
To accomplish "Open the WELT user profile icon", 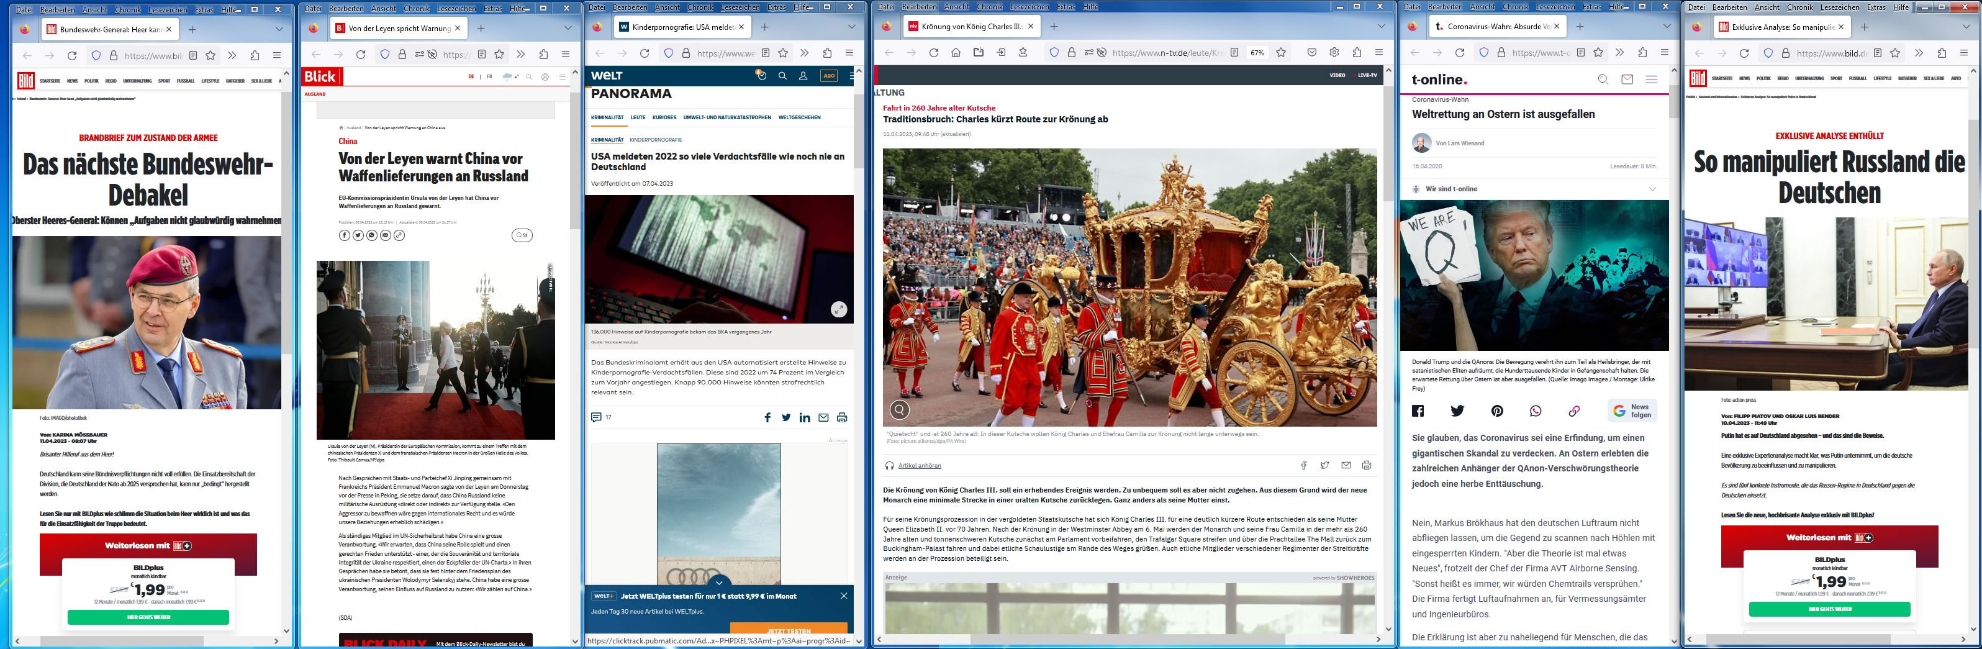I will point(803,75).
